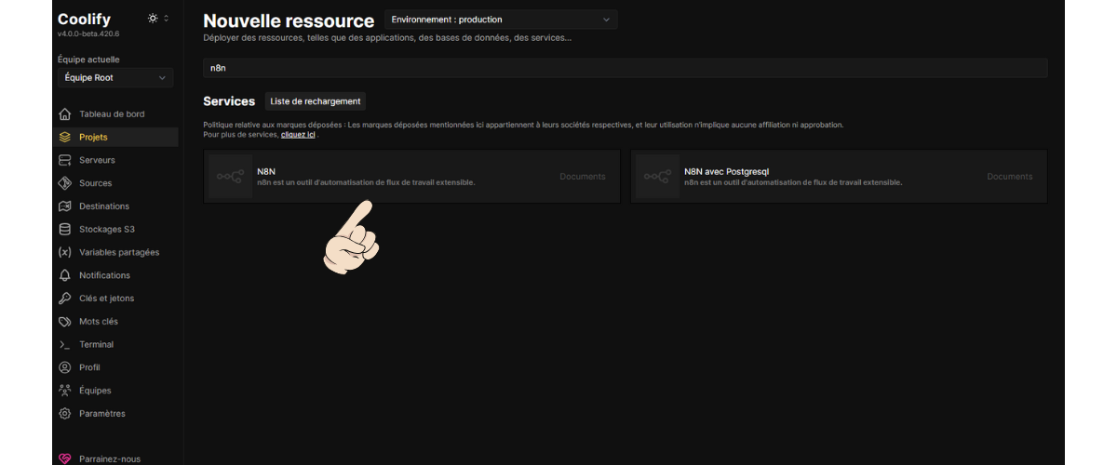Click the Clés et jetons key icon
Screen dimensions: 1117x465
64,299
